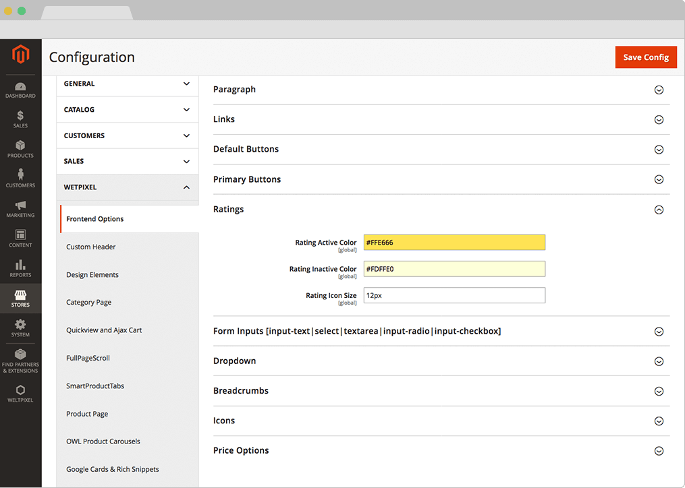
Task: Open the Reports bar chart icon
Action: coord(20,268)
